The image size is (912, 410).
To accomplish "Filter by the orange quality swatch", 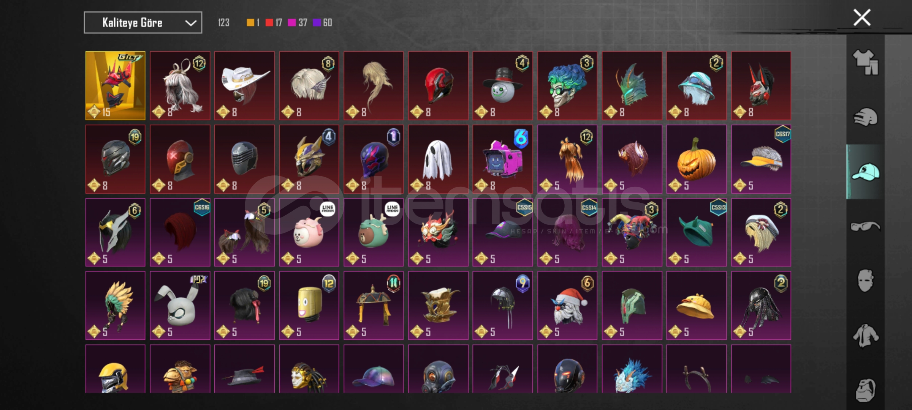I will tap(250, 23).
